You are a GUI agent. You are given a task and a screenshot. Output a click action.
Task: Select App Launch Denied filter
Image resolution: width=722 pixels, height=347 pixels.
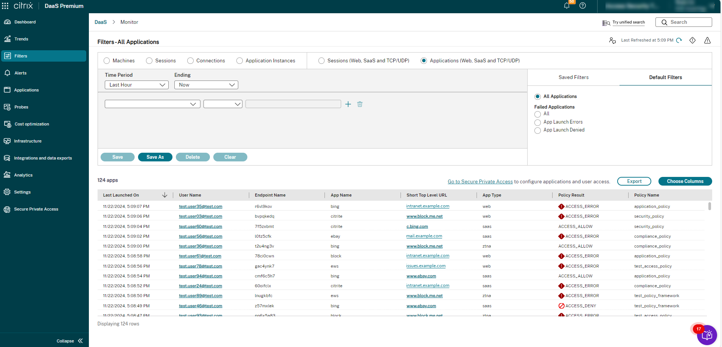pos(537,130)
